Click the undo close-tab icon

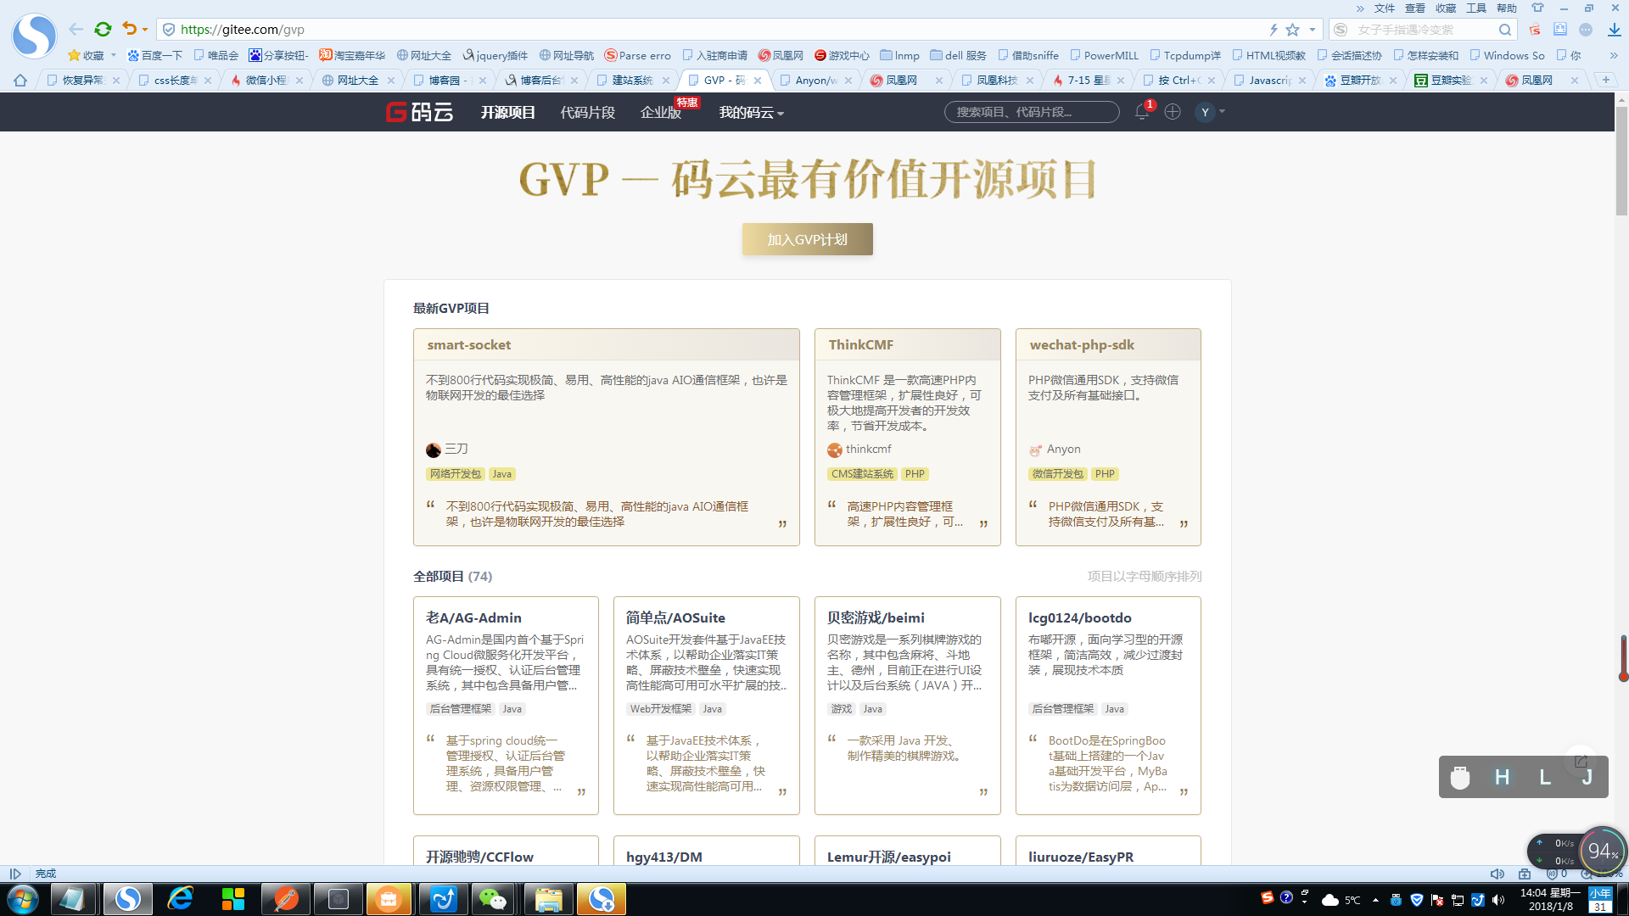pyautogui.click(x=129, y=29)
